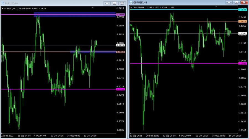The image size is (249, 139).
Task: Click the current price 0.9876 label
Action: point(121,45)
